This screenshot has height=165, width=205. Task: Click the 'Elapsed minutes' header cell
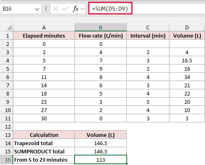click(44, 36)
